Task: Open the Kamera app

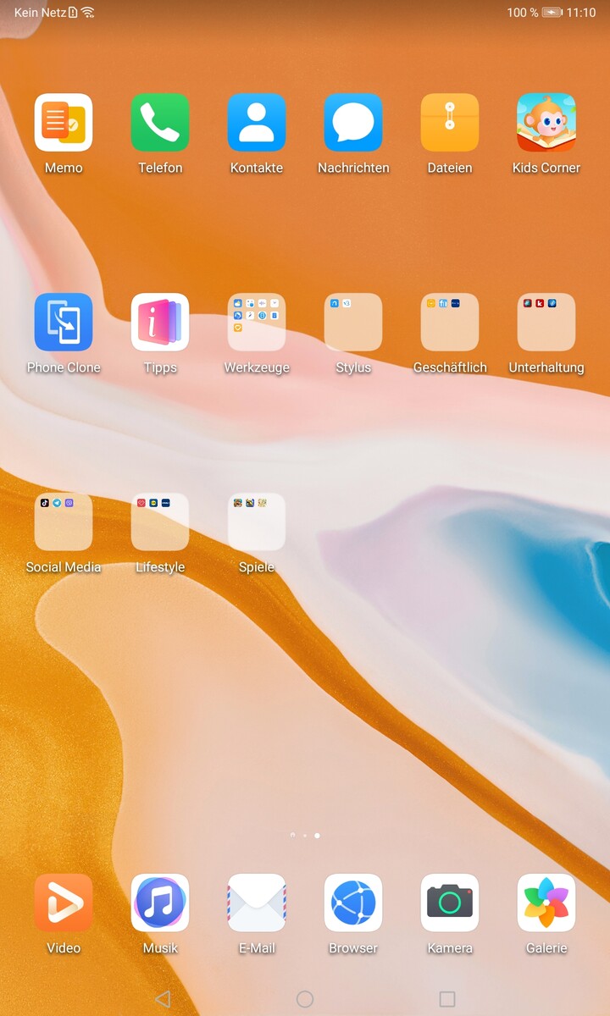Action: tap(450, 903)
